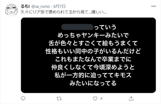Viewport: 161px width, 104px height.
Task: Click the line 舌が色々とすごくて絵もうまくて
Action: coord(93,43)
